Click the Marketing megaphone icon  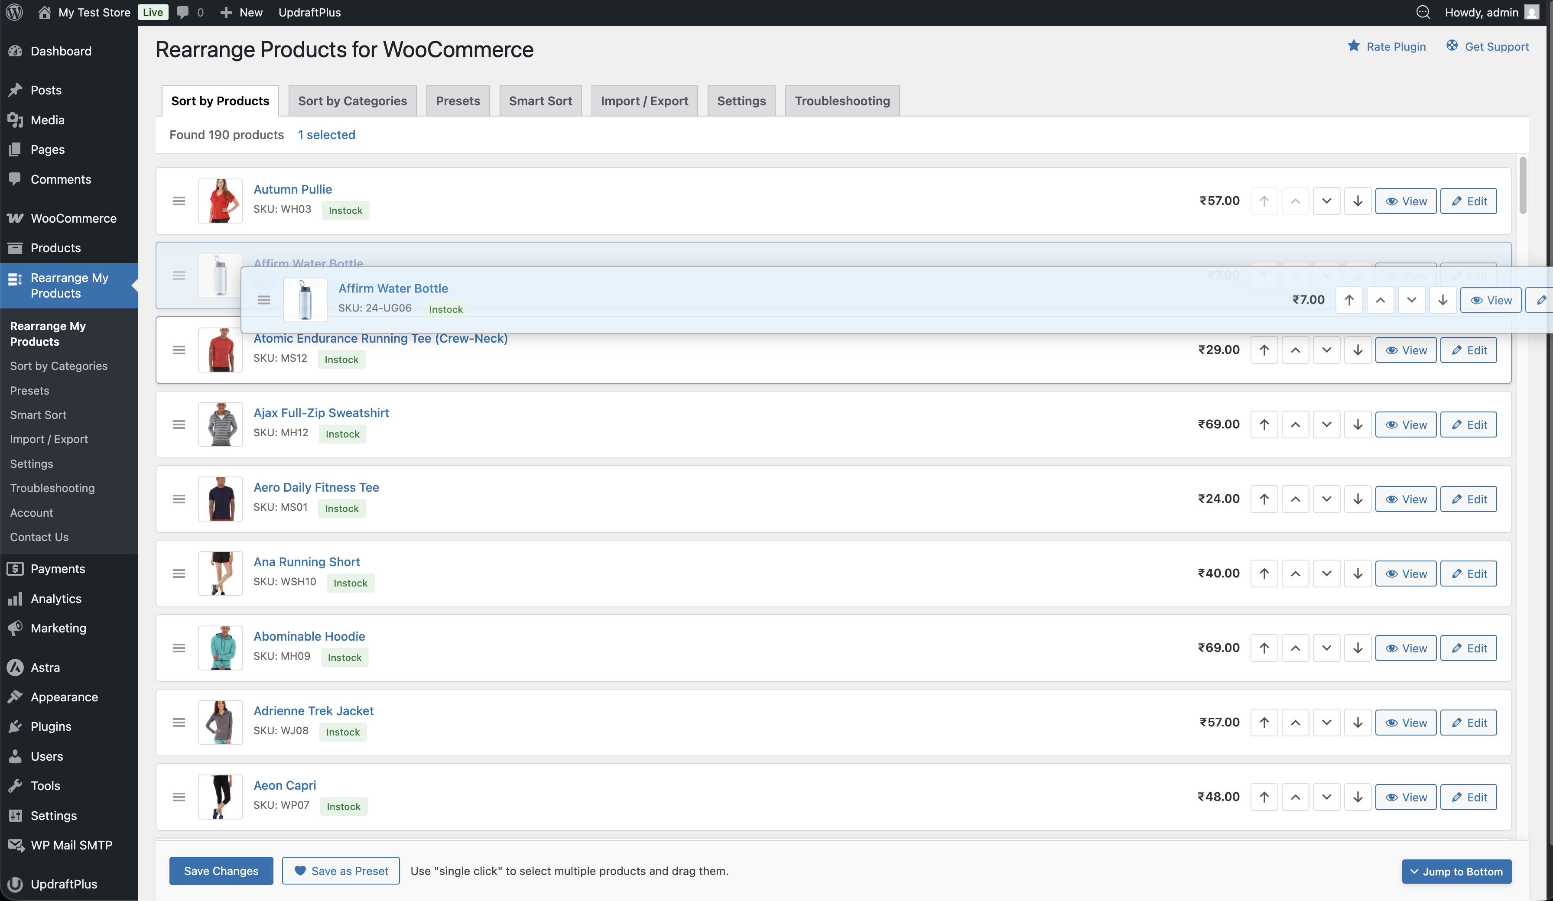(16, 628)
